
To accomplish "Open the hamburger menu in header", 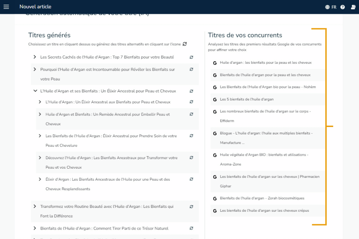I will [x=6, y=7].
